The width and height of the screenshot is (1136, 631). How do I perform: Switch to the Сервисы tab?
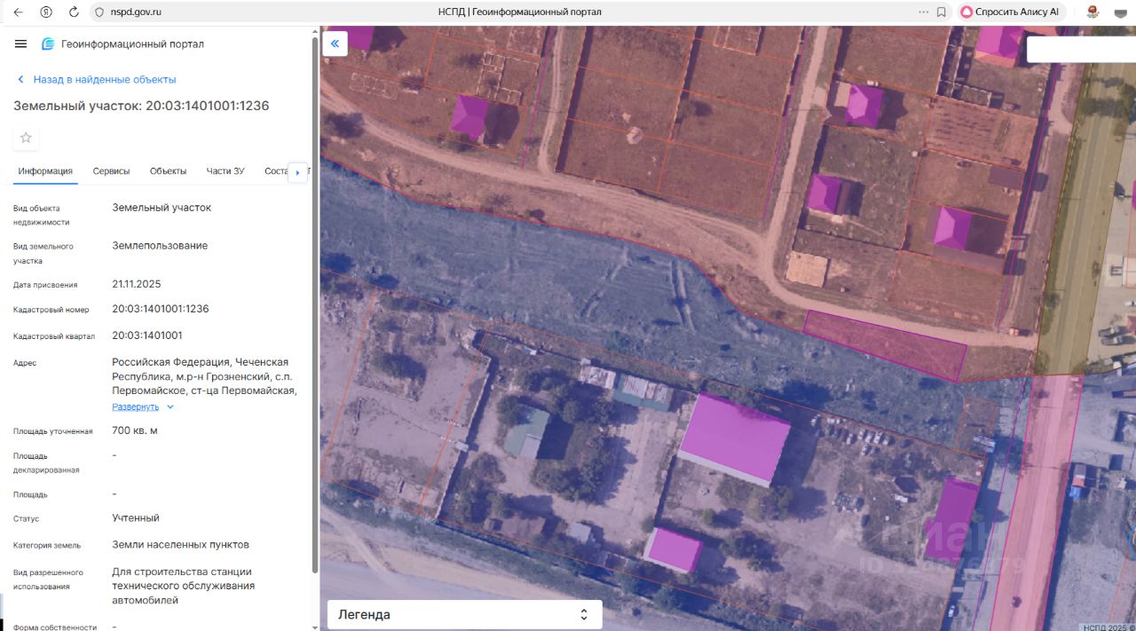pyautogui.click(x=111, y=171)
